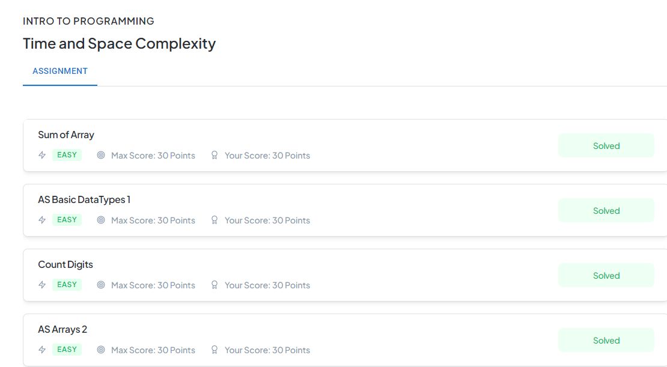Click the lightning bolt icon for Sum of Array
The height and width of the screenshot is (367, 667).
coord(42,155)
